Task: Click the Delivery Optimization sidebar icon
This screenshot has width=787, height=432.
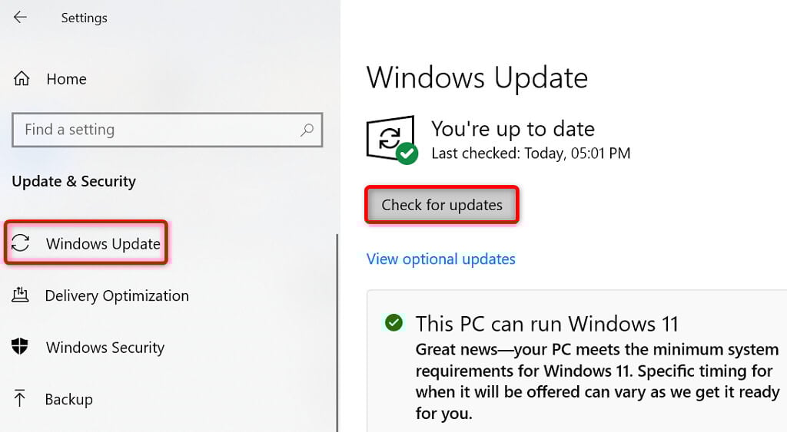Action: [x=21, y=295]
